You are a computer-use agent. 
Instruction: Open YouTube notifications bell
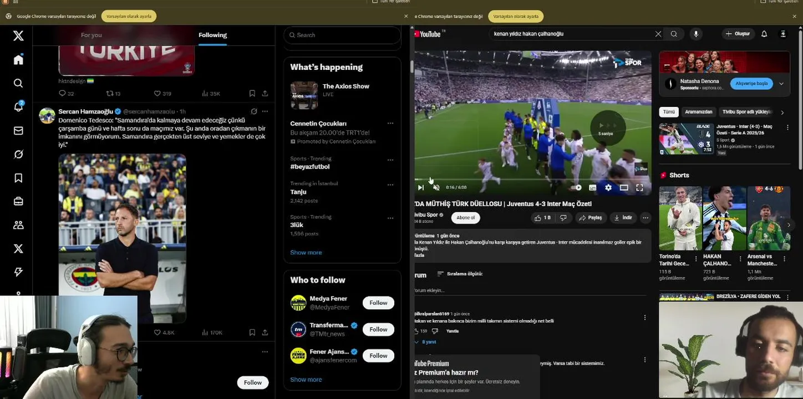tap(764, 34)
